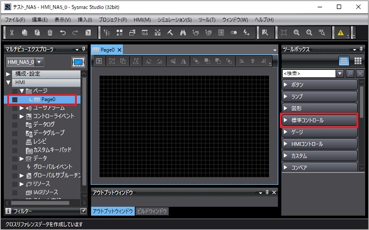The image size is (369, 230).
Task: Open the help question-mark icon
Action: pyautogui.click(x=88, y=33)
